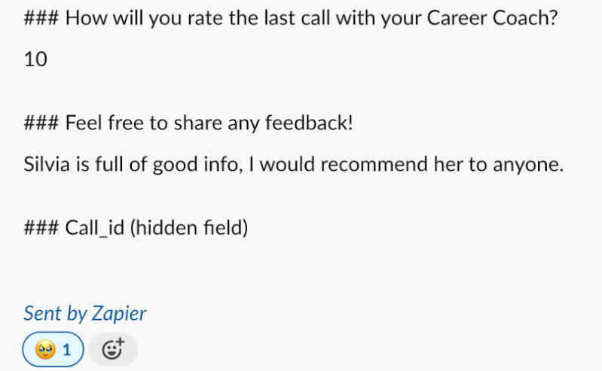The width and height of the screenshot is (602, 371).
Task: Click the name "Silvia" in the feedback
Action: pyautogui.click(x=47, y=165)
